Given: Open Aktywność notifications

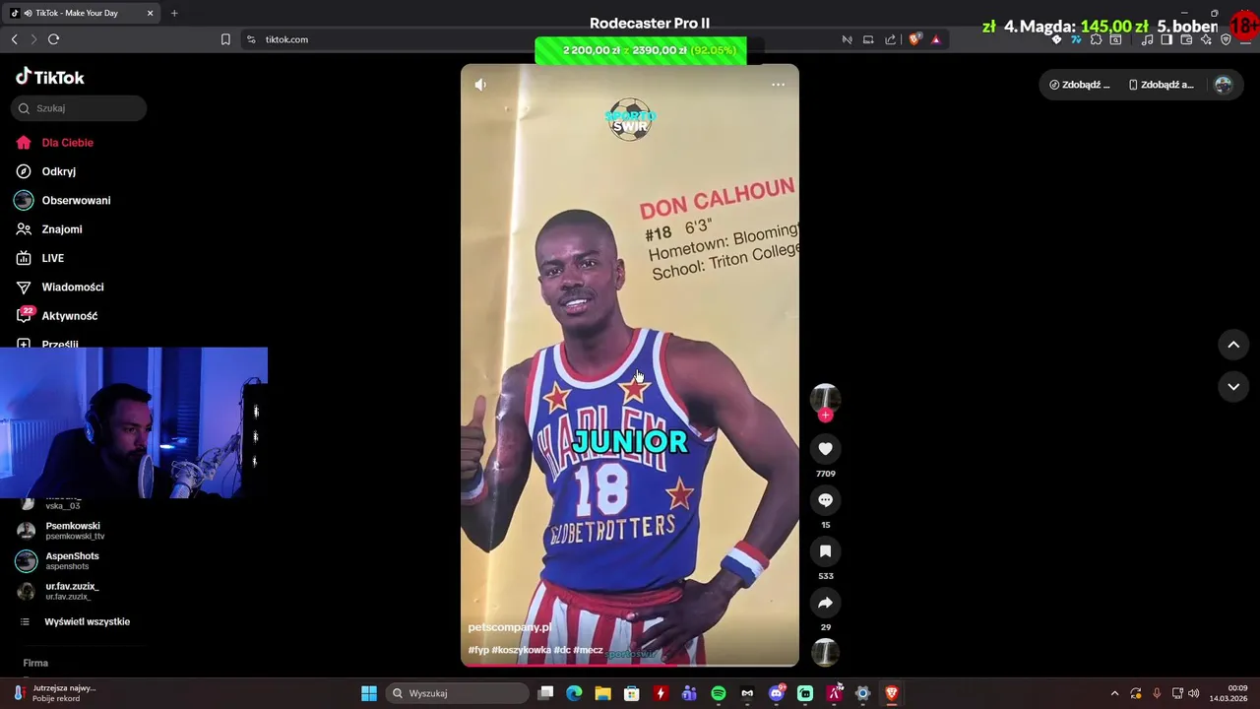Looking at the screenshot, I should tap(56, 316).
